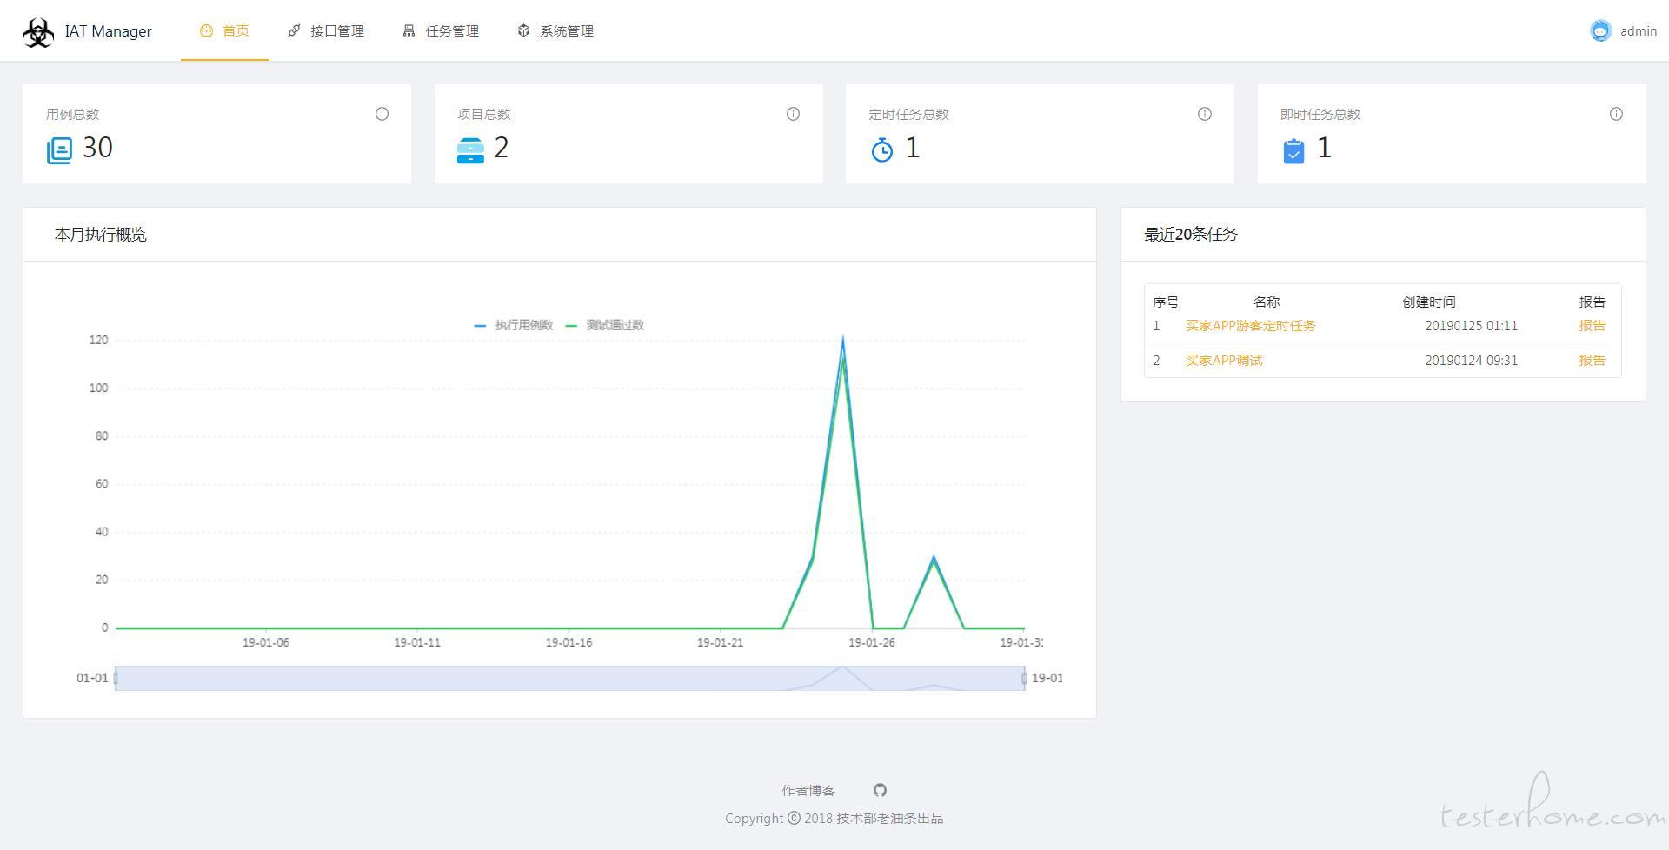Image resolution: width=1669 pixels, height=850 pixels.
Task: Click the info icon on 定时任务总数 card
Action: click(1204, 114)
